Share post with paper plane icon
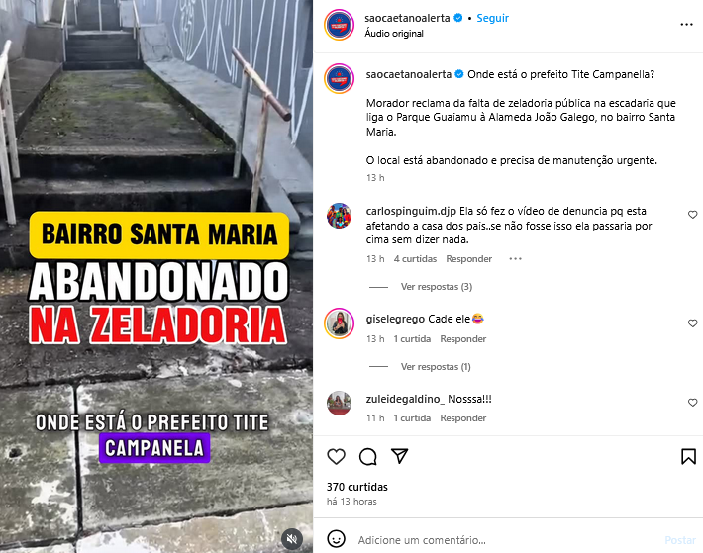Image resolution: width=703 pixels, height=553 pixels. coord(399,456)
